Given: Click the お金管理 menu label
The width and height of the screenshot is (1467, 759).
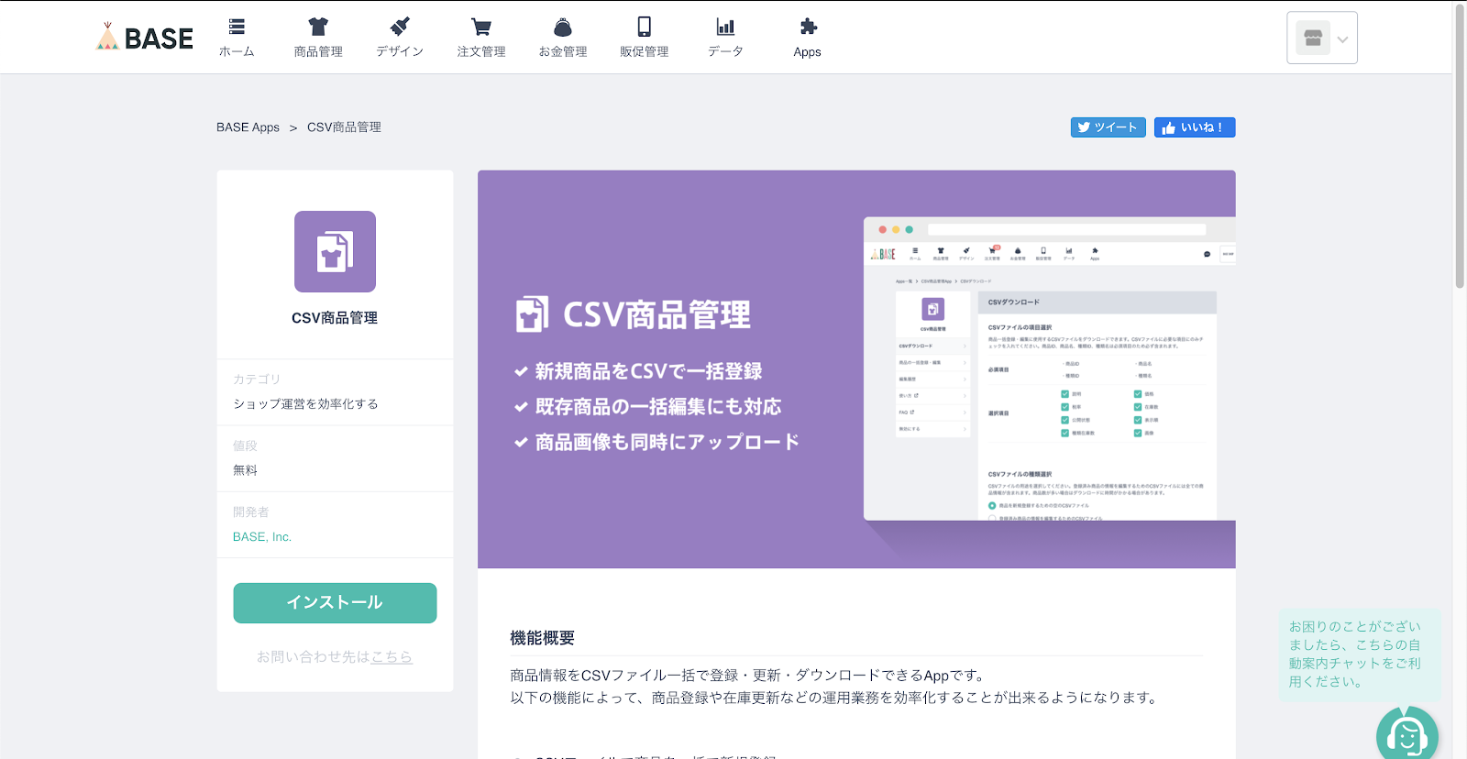Looking at the screenshot, I should pyautogui.click(x=563, y=51).
